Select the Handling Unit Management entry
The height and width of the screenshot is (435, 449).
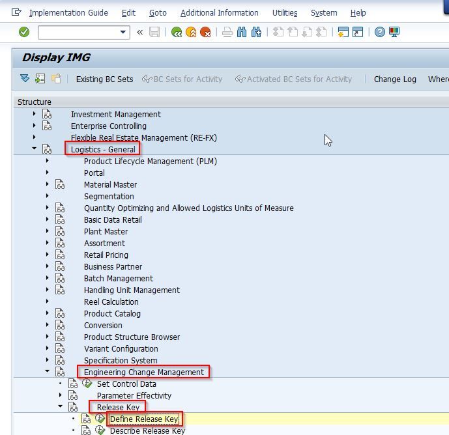pyautogui.click(x=132, y=290)
